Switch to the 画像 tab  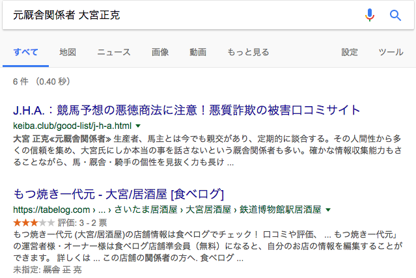pos(160,52)
